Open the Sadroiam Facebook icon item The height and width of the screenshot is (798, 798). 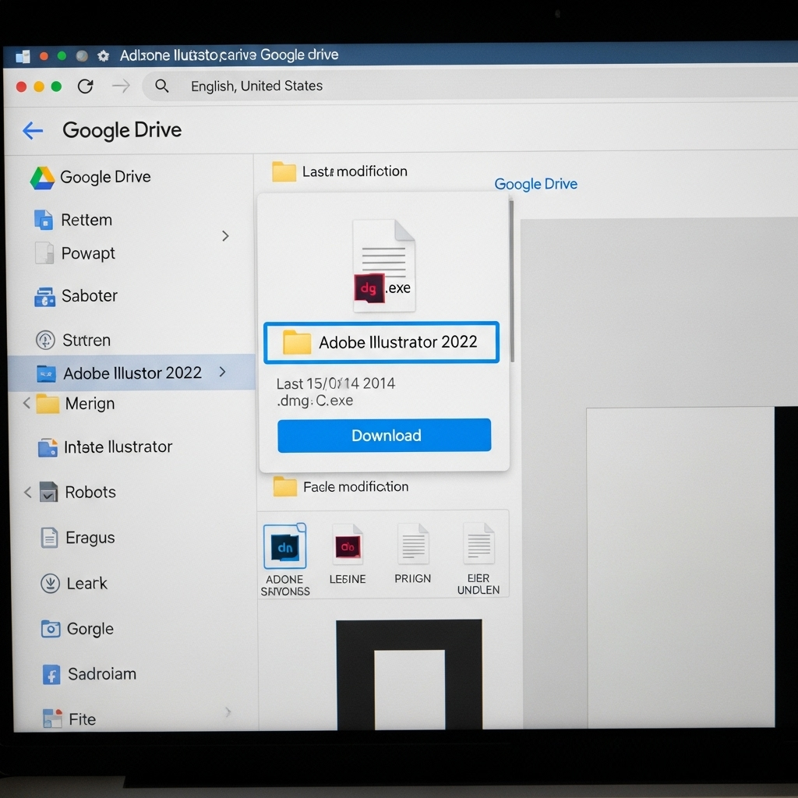(x=51, y=675)
